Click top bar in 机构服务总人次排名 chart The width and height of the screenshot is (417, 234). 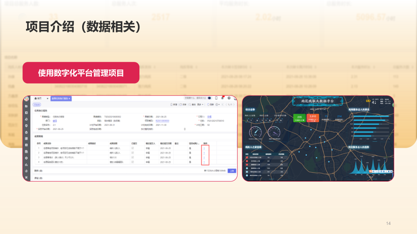[371, 116]
